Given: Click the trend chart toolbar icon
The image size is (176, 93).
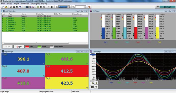Looking at the screenshot, I should 33,7.
